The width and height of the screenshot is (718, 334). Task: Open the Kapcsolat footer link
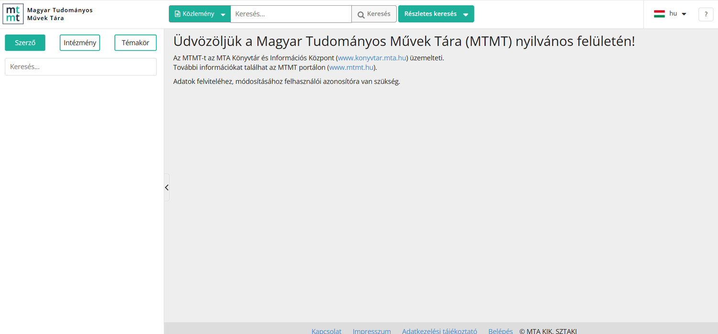(x=326, y=331)
